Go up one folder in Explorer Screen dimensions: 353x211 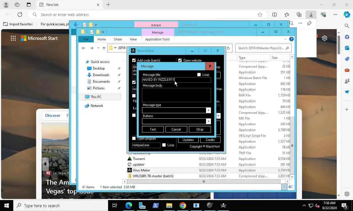(x=104, y=48)
